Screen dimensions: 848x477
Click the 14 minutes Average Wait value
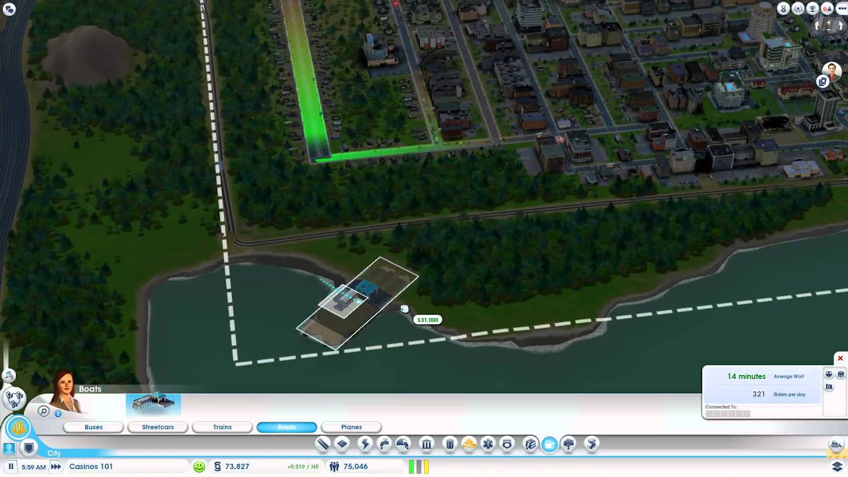point(747,376)
